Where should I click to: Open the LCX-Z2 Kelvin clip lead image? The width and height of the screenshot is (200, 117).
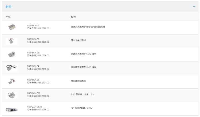click(x=12, y=40)
